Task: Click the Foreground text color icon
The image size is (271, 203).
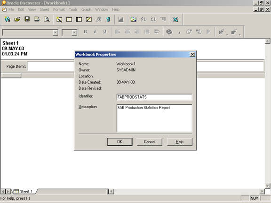Action: (222, 32)
